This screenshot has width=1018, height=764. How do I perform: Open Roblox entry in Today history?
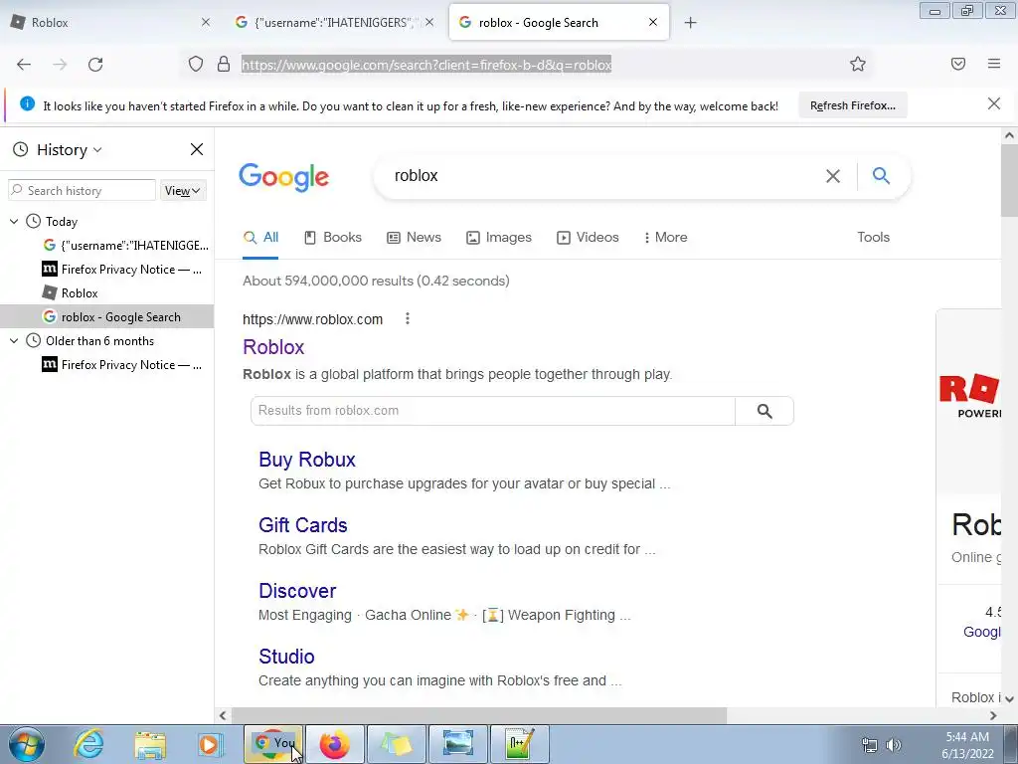106,293
